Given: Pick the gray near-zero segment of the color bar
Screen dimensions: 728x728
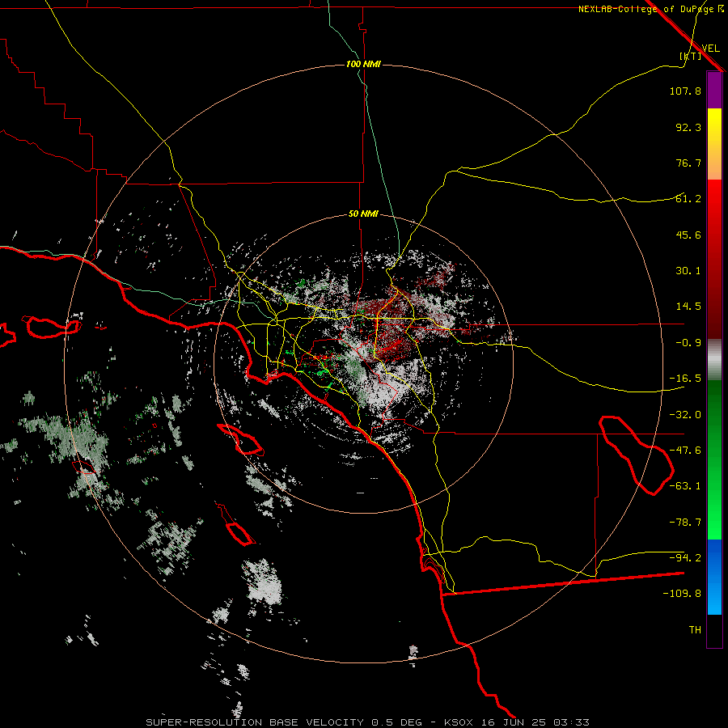Looking at the screenshot, I should point(714,360).
